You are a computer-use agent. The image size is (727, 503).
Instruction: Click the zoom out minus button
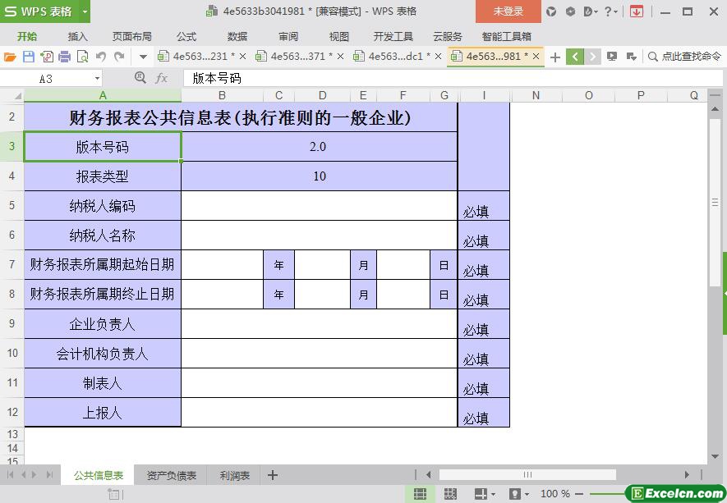click(580, 494)
